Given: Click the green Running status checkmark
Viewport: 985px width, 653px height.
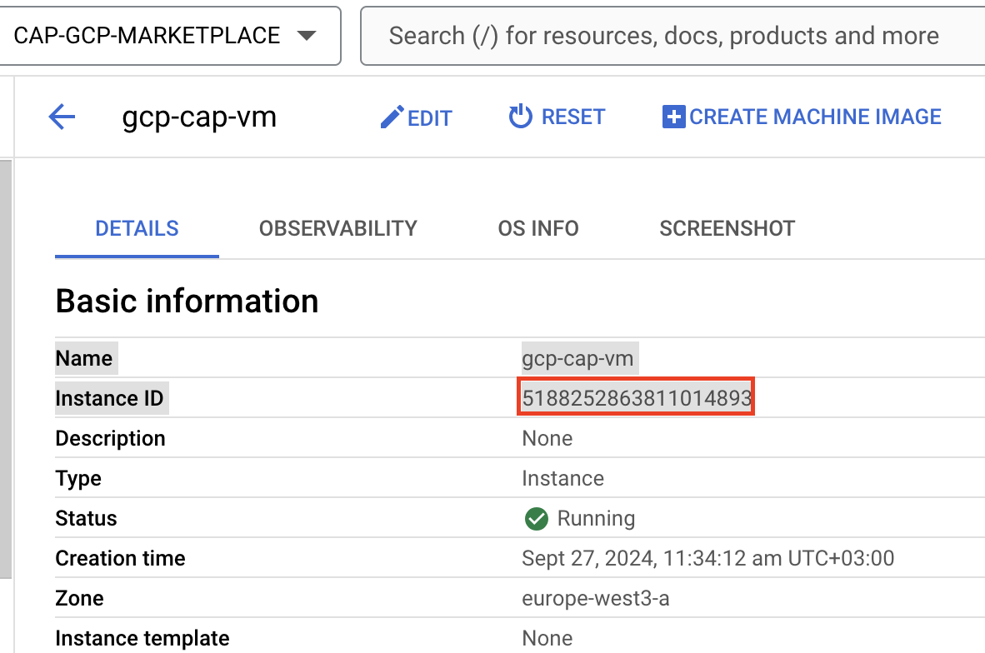Looking at the screenshot, I should pyautogui.click(x=536, y=519).
